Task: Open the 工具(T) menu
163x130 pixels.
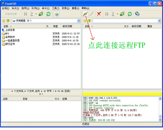Action: [x=56, y=8]
